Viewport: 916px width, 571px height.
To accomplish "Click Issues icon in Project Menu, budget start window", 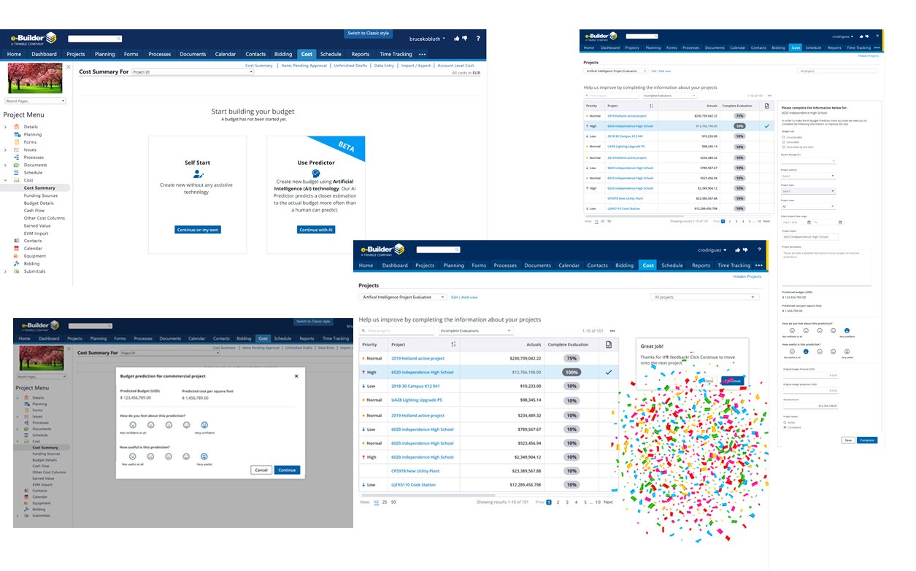I will pos(17,149).
